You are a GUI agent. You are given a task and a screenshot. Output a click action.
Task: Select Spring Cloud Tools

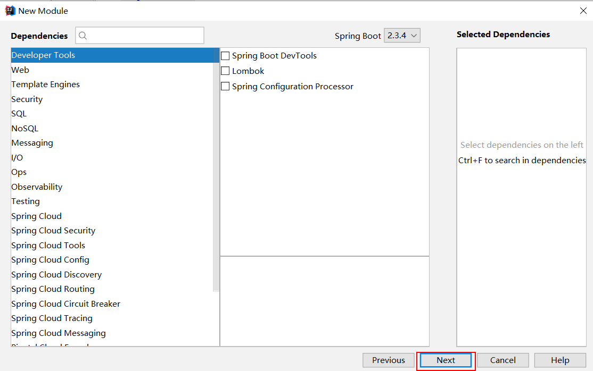pyautogui.click(x=113, y=245)
